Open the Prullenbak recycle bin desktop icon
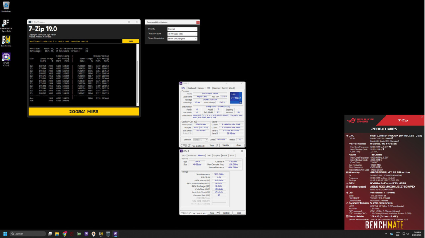 coord(6,6)
